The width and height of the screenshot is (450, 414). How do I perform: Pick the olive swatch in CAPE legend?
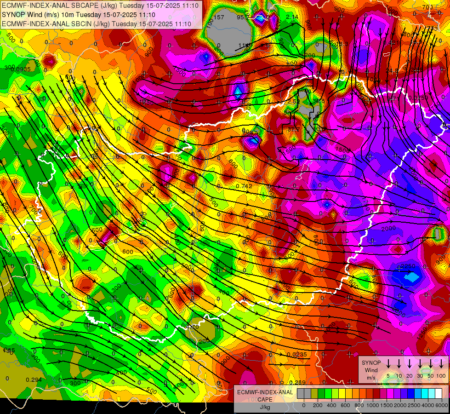[314, 394]
